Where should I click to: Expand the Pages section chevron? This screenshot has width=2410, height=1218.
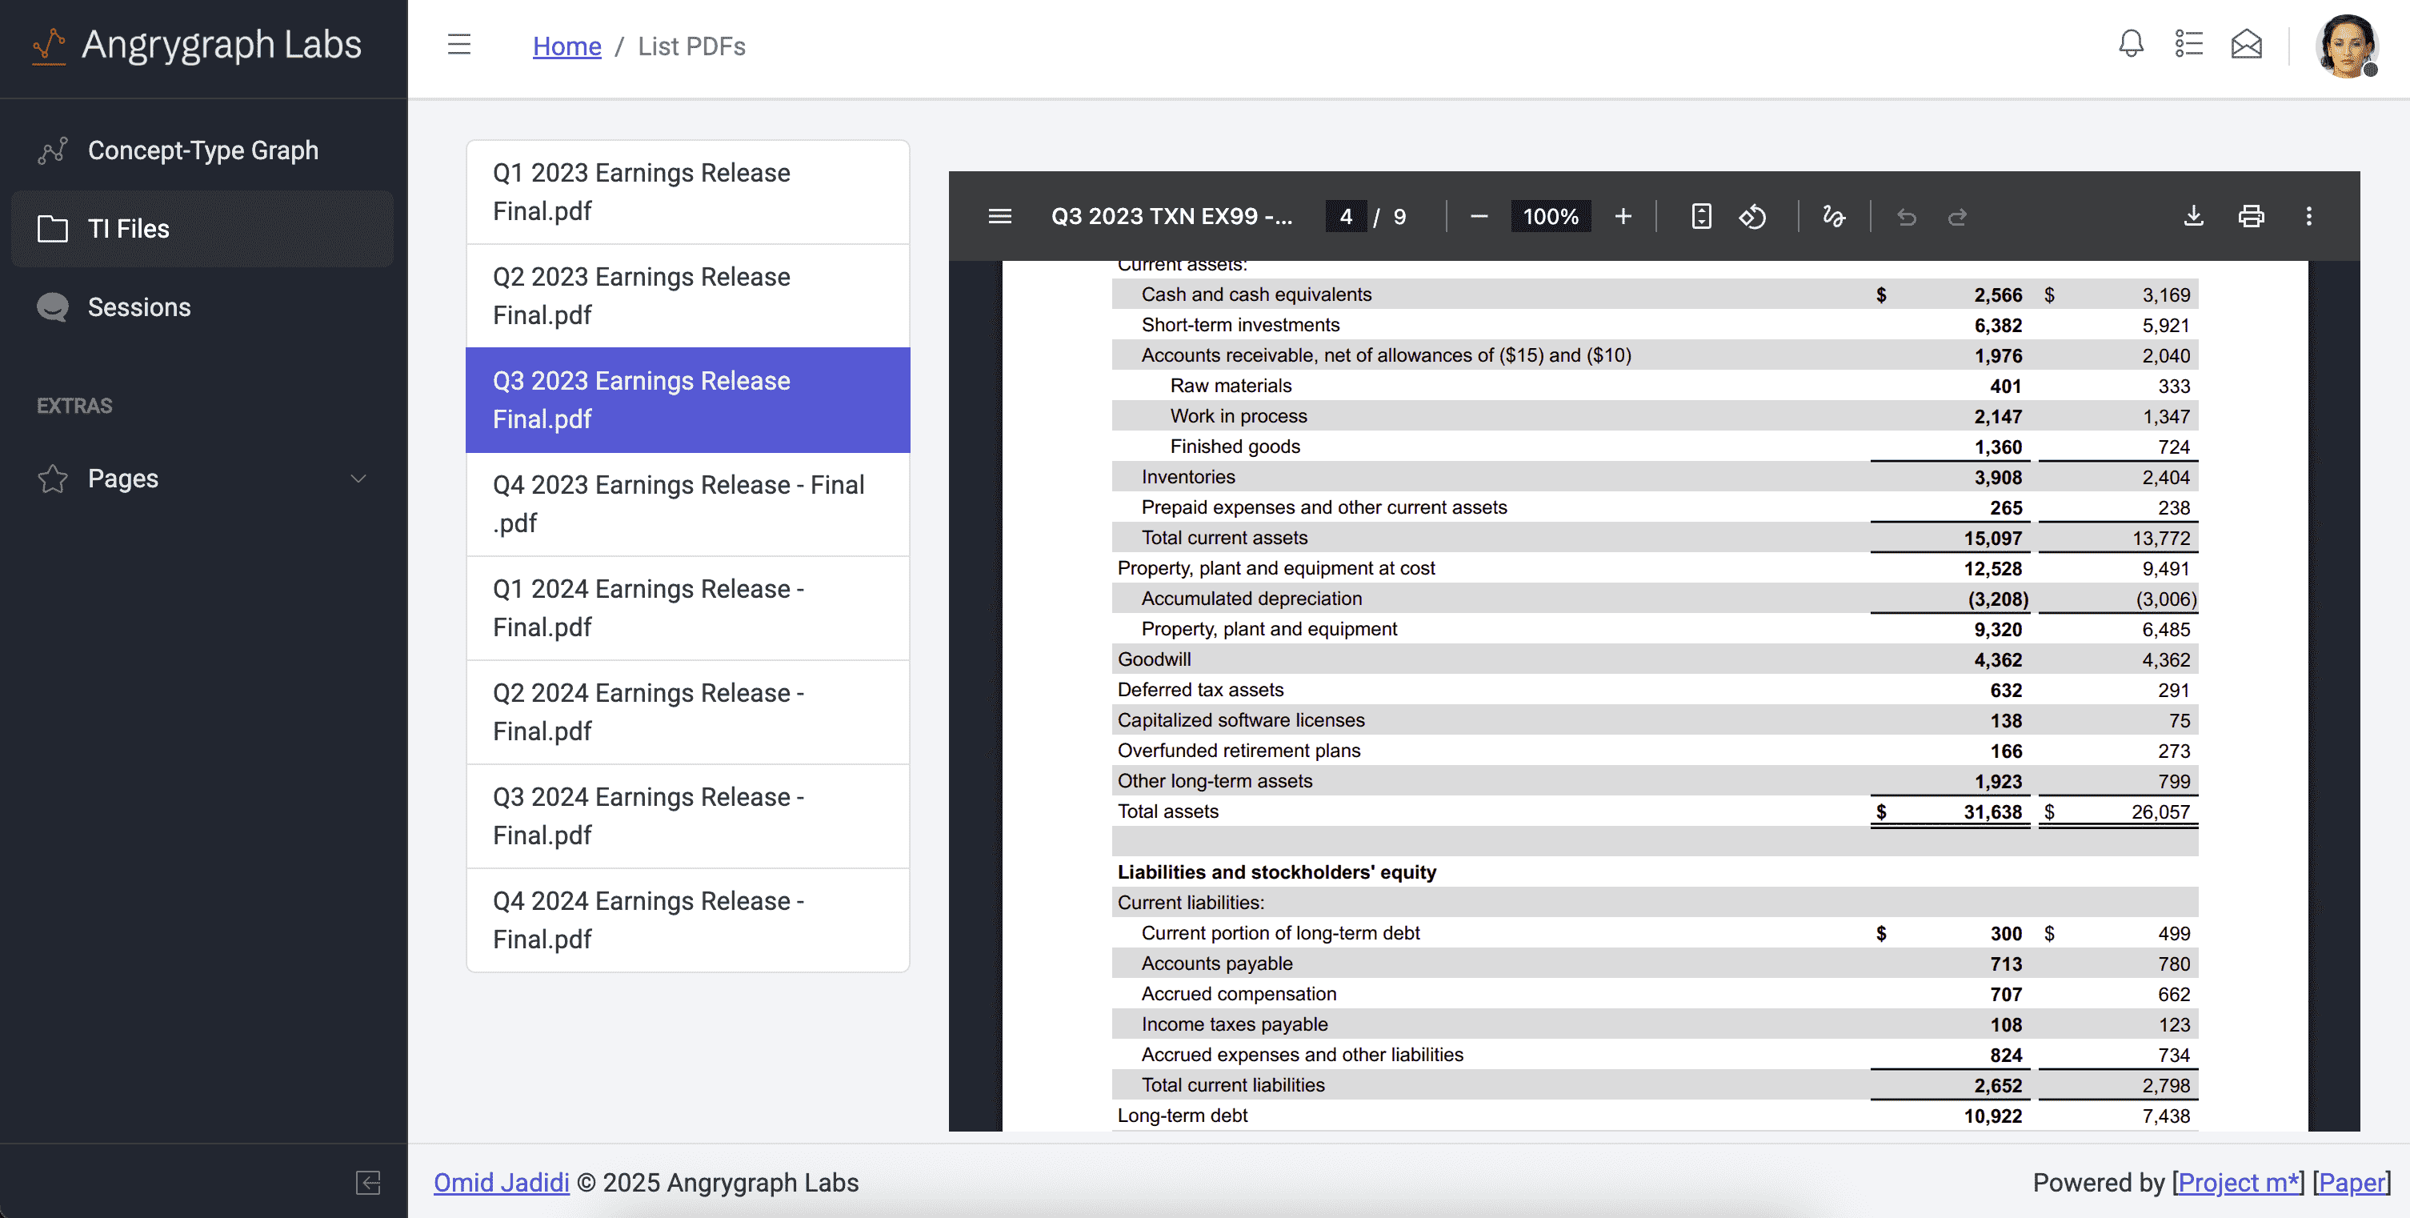[x=358, y=478]
